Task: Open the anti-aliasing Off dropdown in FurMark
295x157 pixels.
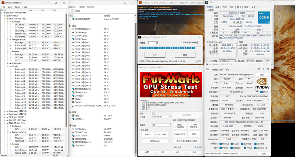Action: tap(161, 125)
